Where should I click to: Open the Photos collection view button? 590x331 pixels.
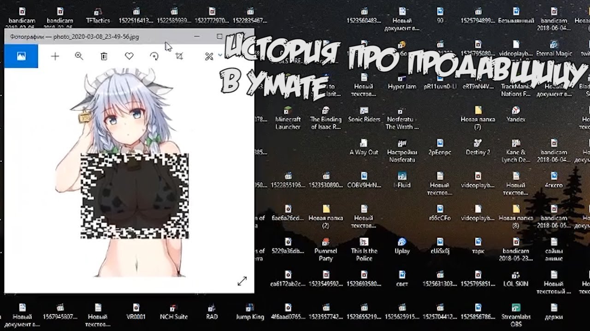[21, 56]
